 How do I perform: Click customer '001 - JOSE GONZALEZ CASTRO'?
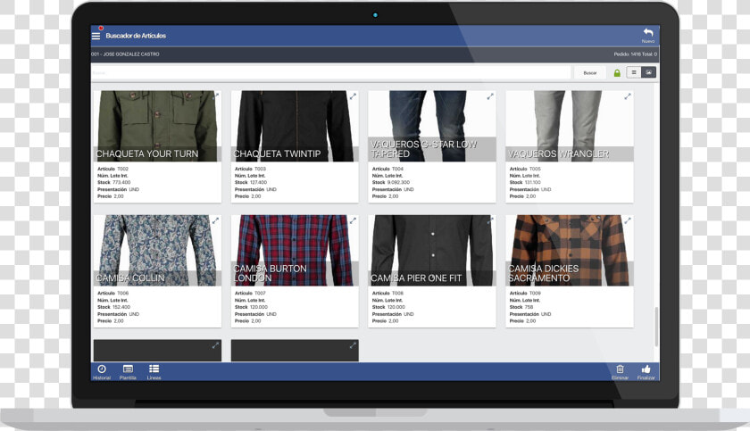(x=125, y=54)
